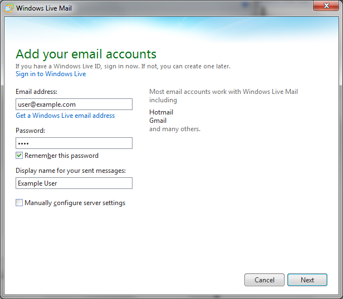Viewport: 343px width, 299px height.
Task: Click Display name for your sent messages label
Action: point(71,171)
